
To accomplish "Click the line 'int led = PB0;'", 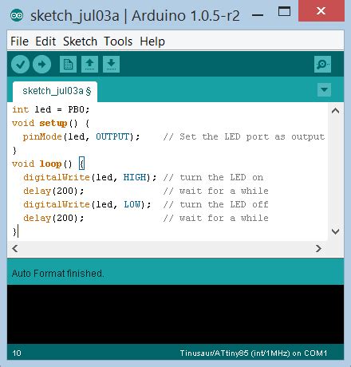I will pyautogui.click(x=51, y=109).
